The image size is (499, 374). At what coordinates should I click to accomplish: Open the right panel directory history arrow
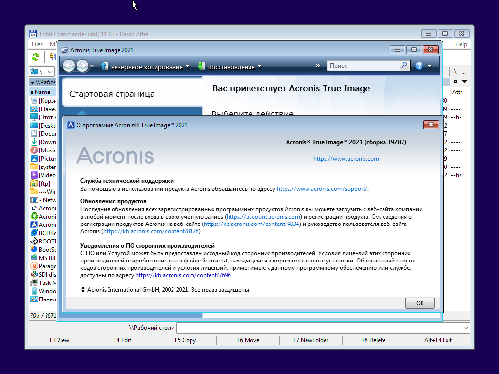(464, 82)
